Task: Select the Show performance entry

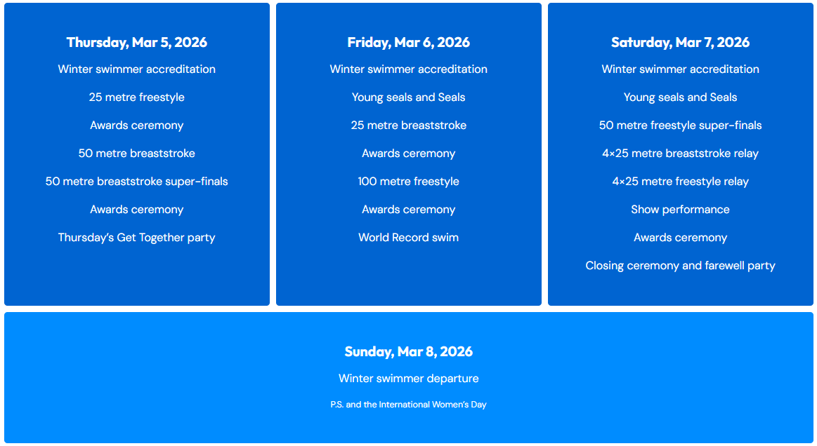Action: click(680, 210)
